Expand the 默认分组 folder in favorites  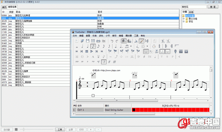[184, 19]
